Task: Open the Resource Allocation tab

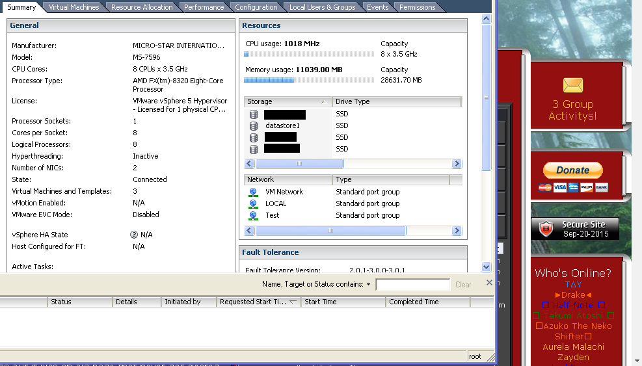Action: point(142,7)
